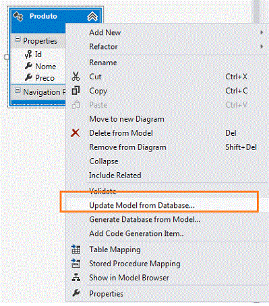Collapse the Properties section of Produto
The height and width of the screenshot is (306, 269).
tap(18, 39)
